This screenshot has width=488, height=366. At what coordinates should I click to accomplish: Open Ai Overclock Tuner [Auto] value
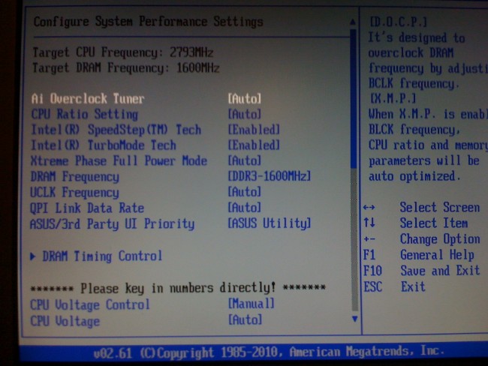coord(244,99)
